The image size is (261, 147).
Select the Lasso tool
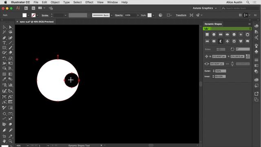pyautogui.click(x=11, y=32)
